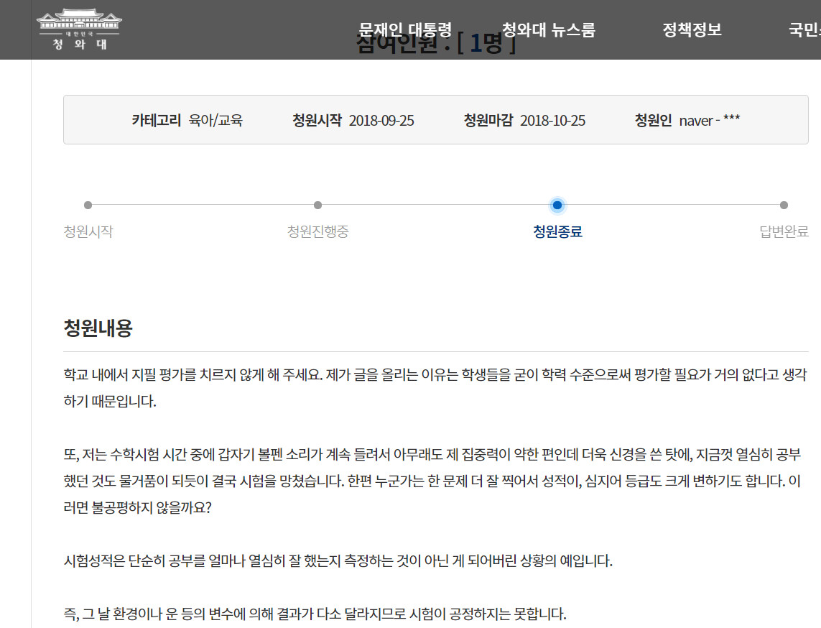This screenshot has width=821, height=628.
Task: Click the blue house illustration in the header
Action: point(79,18)
